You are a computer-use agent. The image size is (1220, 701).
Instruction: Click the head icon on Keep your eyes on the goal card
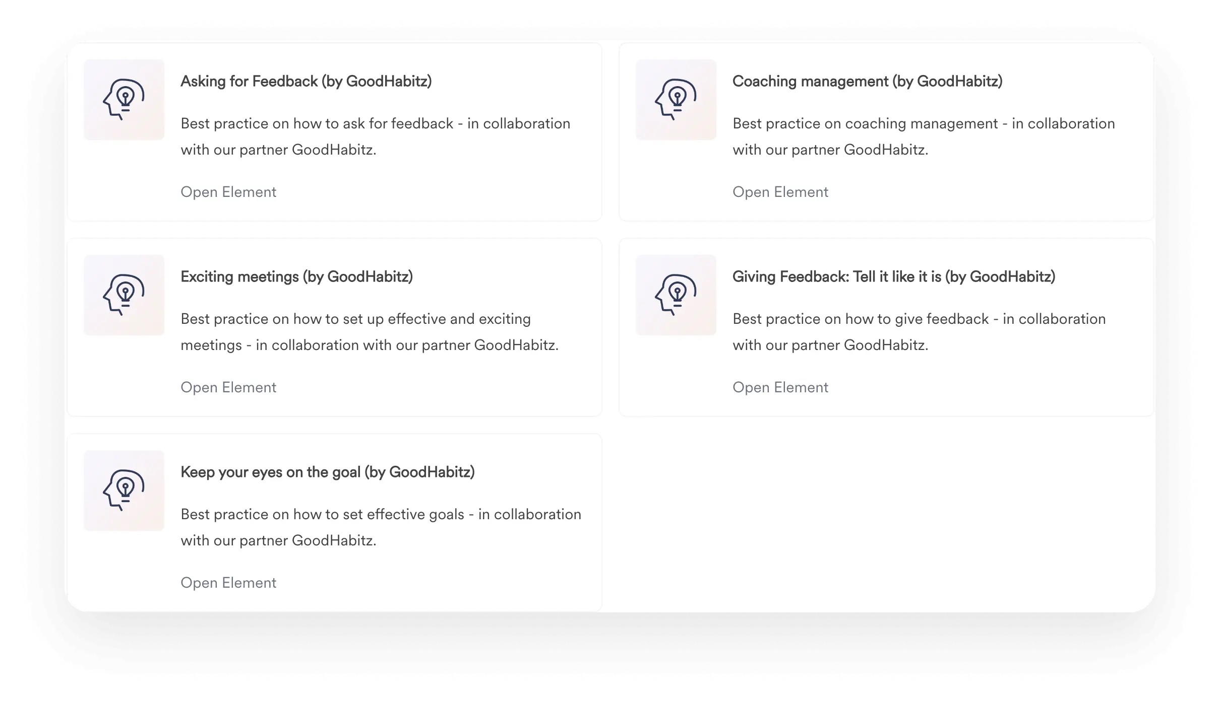124,489
